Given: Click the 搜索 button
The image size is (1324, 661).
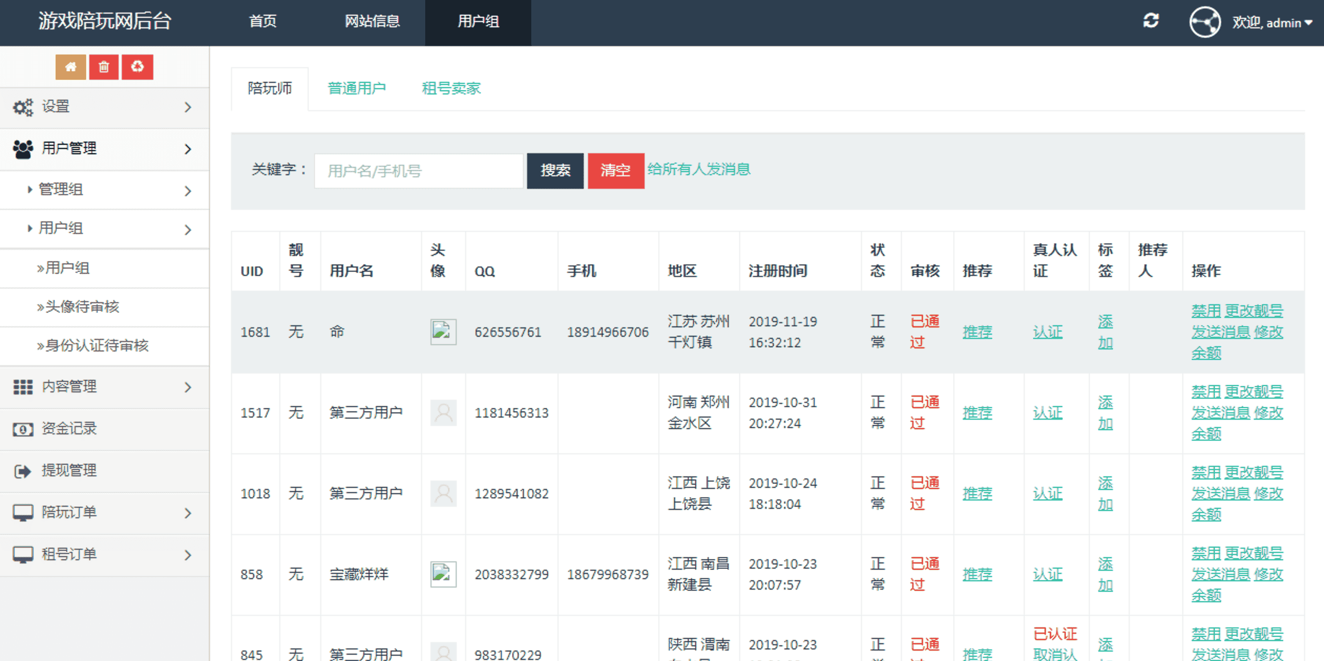Looking at the screenshot, I should (555, 170).
